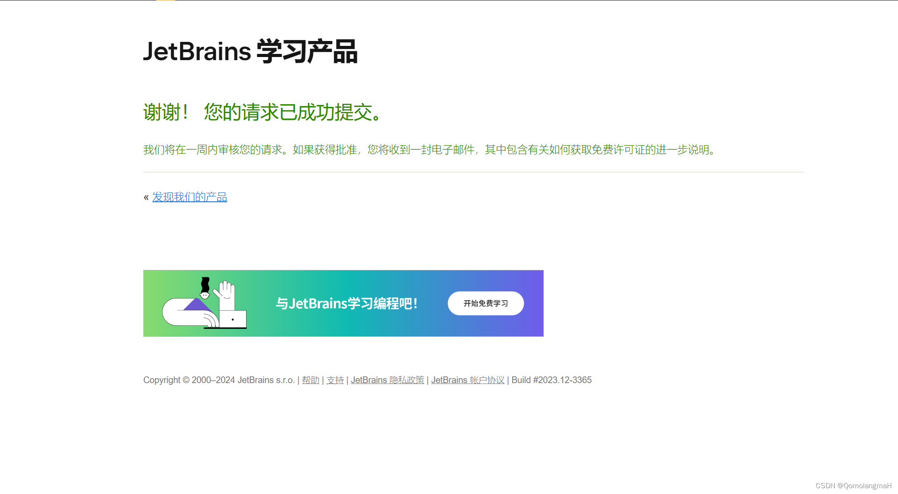Click the CSDN @QomolangmaH watermark

(853, 486)
